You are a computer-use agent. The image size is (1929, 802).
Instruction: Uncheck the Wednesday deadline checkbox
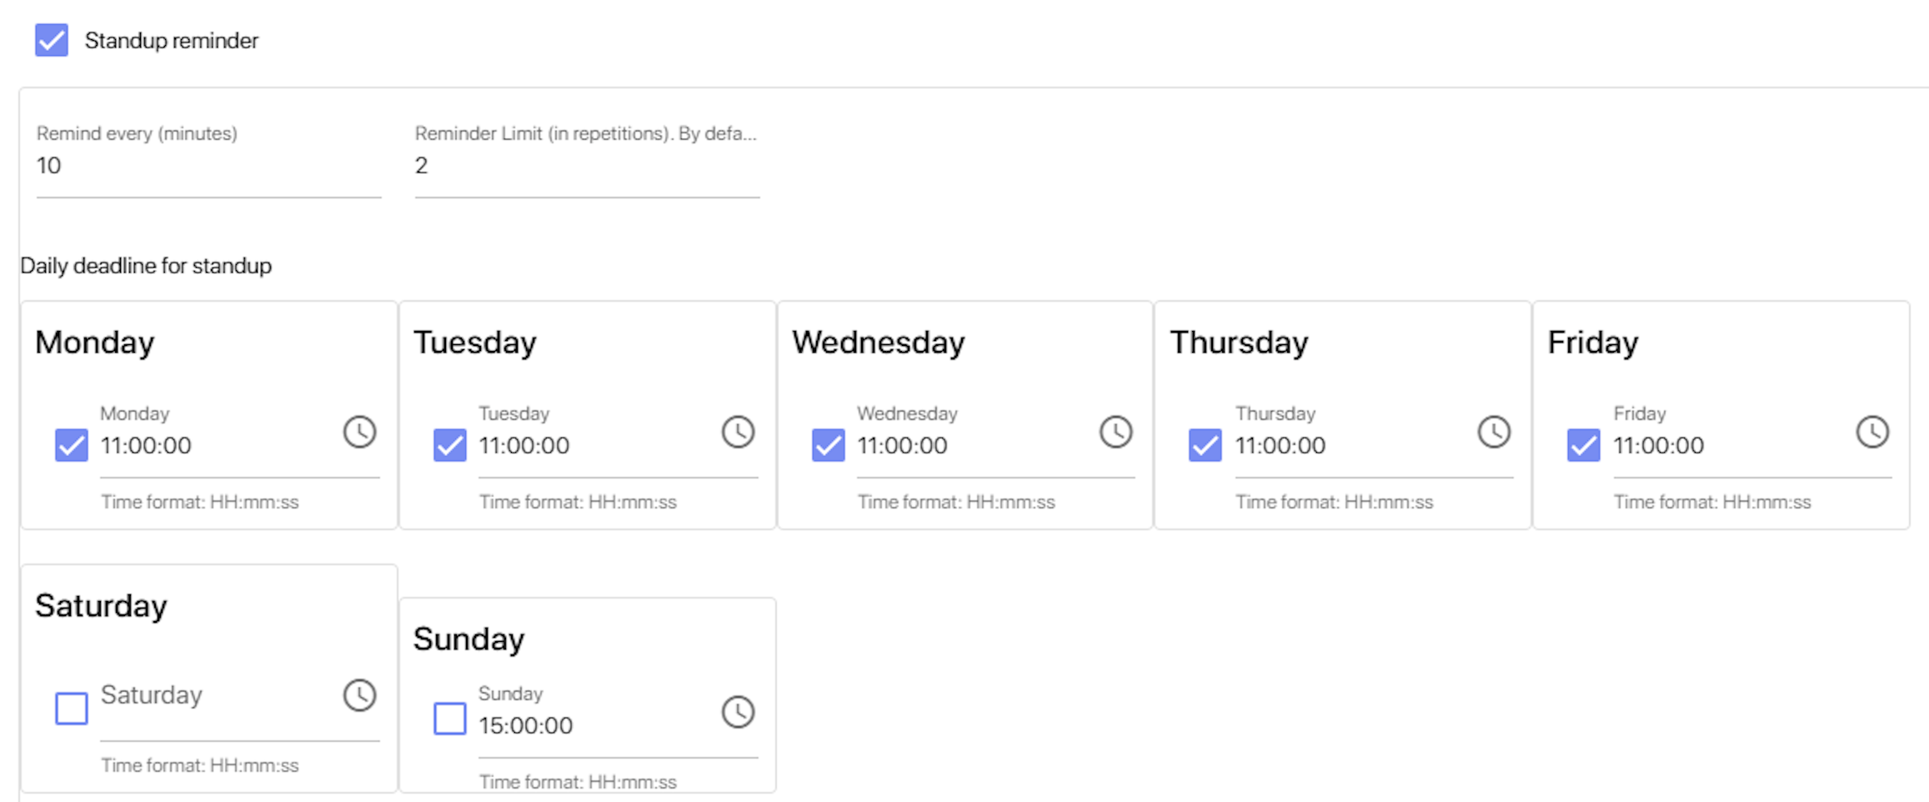point(829,444)
